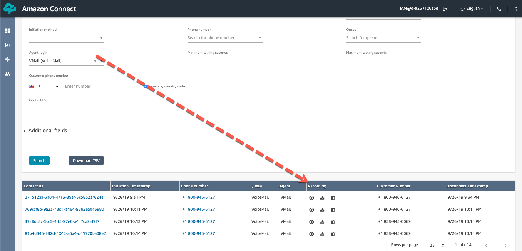This screenshot has height=251, width=522.
Task: Delete recording for the 9/26/19 9:31 PM contact
Action: point(333,198)
